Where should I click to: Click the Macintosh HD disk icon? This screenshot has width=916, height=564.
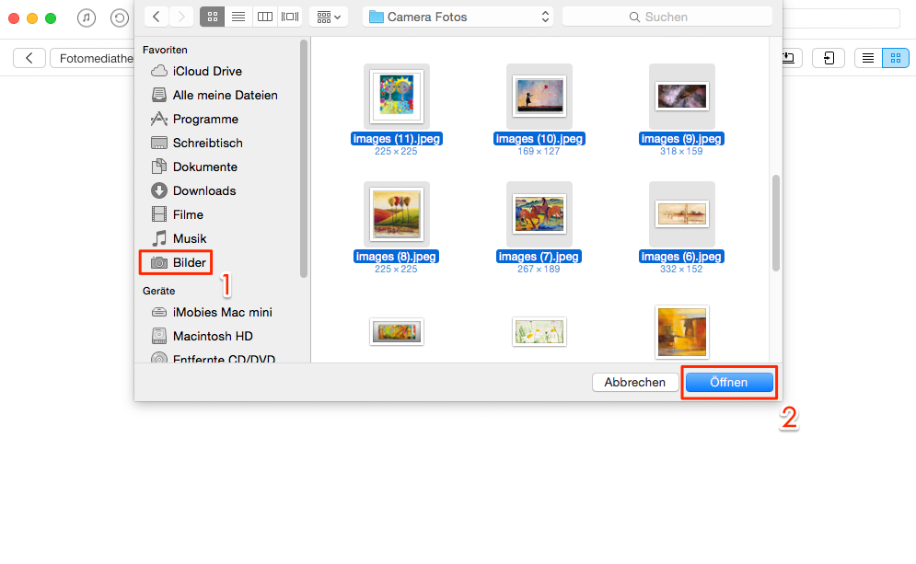click(x=159, y=337)
